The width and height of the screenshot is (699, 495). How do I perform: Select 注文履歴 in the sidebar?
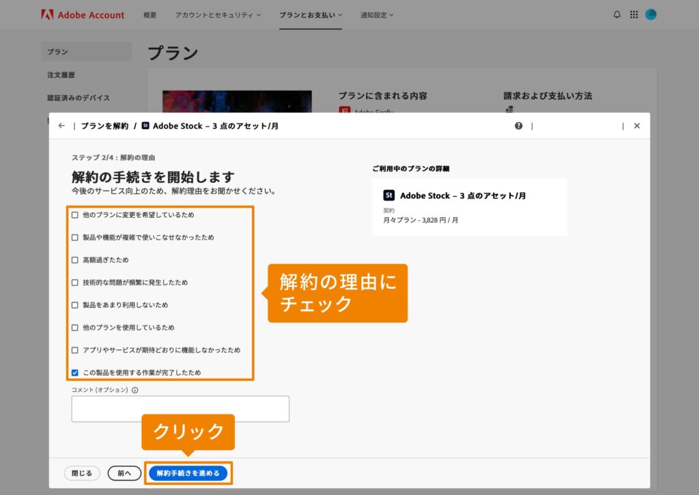(61, 75)
